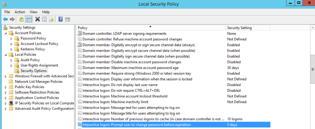Expand the Public Key Policies node
Screen dimensions: 315x129
point(6,87)
